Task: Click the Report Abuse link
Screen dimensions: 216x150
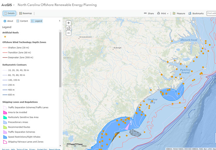Action: (54, 149)
